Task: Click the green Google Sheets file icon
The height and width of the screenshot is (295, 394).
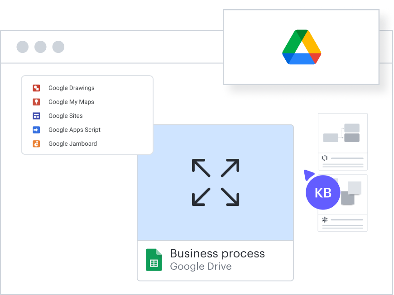Action: pyautogui.click(x=154, y=260)
